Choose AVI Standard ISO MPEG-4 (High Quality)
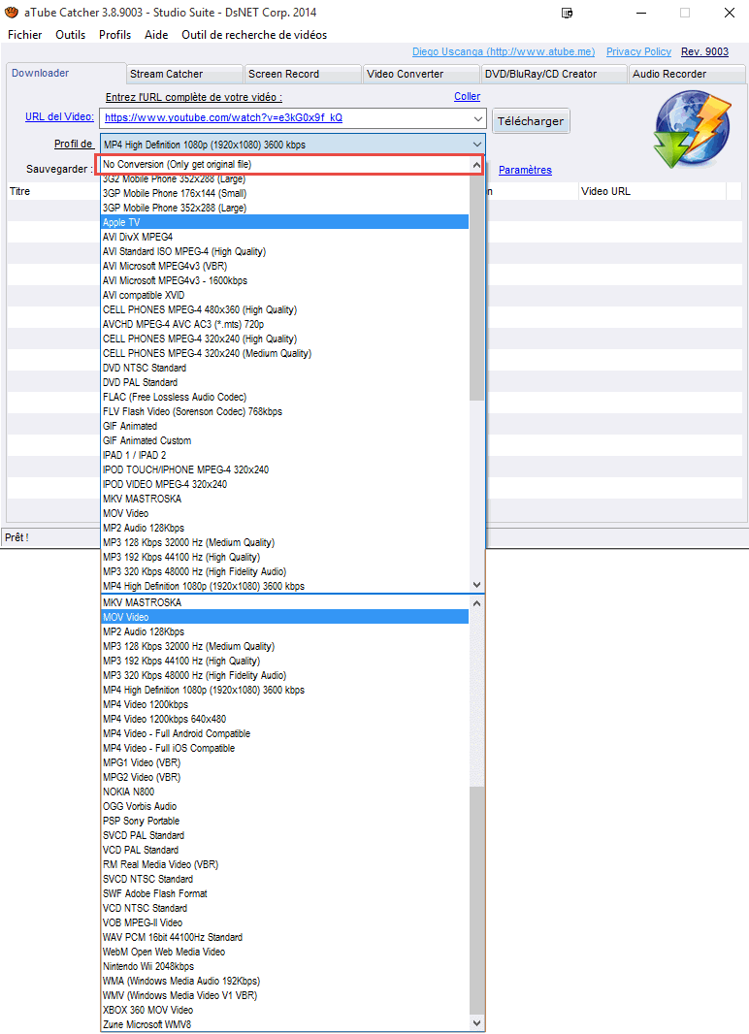The width and height of the screenshot is (749, 1034). pyautogui.click(x=285, y=251)
